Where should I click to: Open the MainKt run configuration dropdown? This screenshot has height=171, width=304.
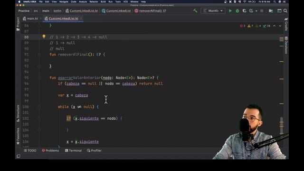(213, 11)
